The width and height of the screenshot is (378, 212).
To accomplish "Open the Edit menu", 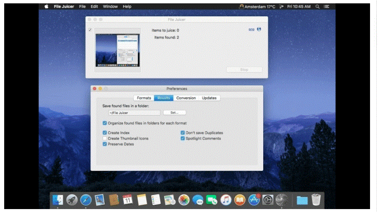I will tap(94, 7).
